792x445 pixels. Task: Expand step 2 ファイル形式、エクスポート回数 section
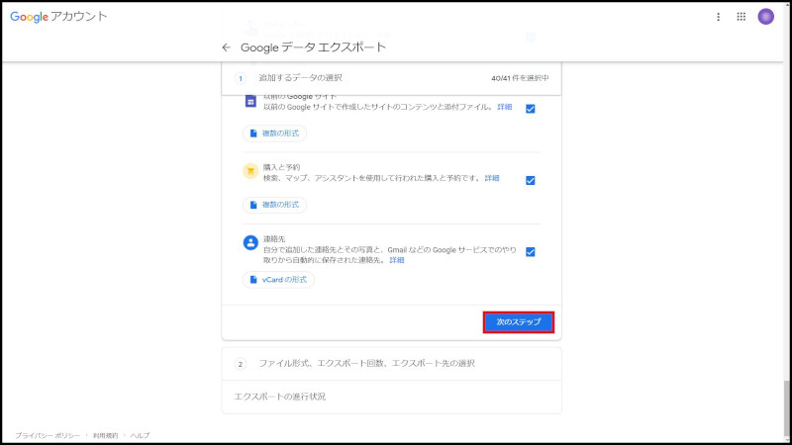pyautogui.click(x=366, y=363)
